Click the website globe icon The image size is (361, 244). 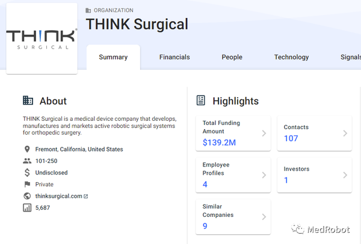coord(26,196)
